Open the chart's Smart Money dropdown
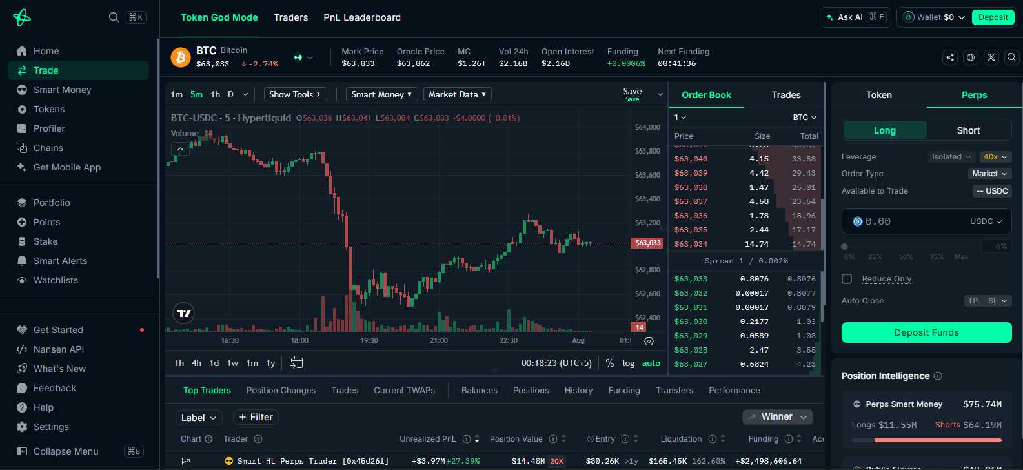This screenshot has width=1023, height=470. click(382, 94)
